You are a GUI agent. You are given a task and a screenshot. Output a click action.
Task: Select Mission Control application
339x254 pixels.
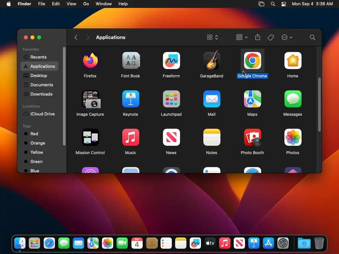pos(90,137)
